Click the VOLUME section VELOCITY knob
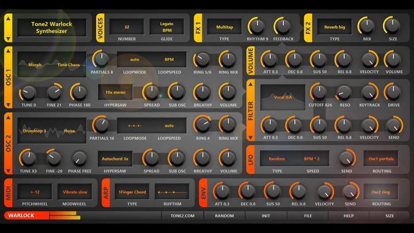Screen dimensions: 414x233 (x=369, y=59)
